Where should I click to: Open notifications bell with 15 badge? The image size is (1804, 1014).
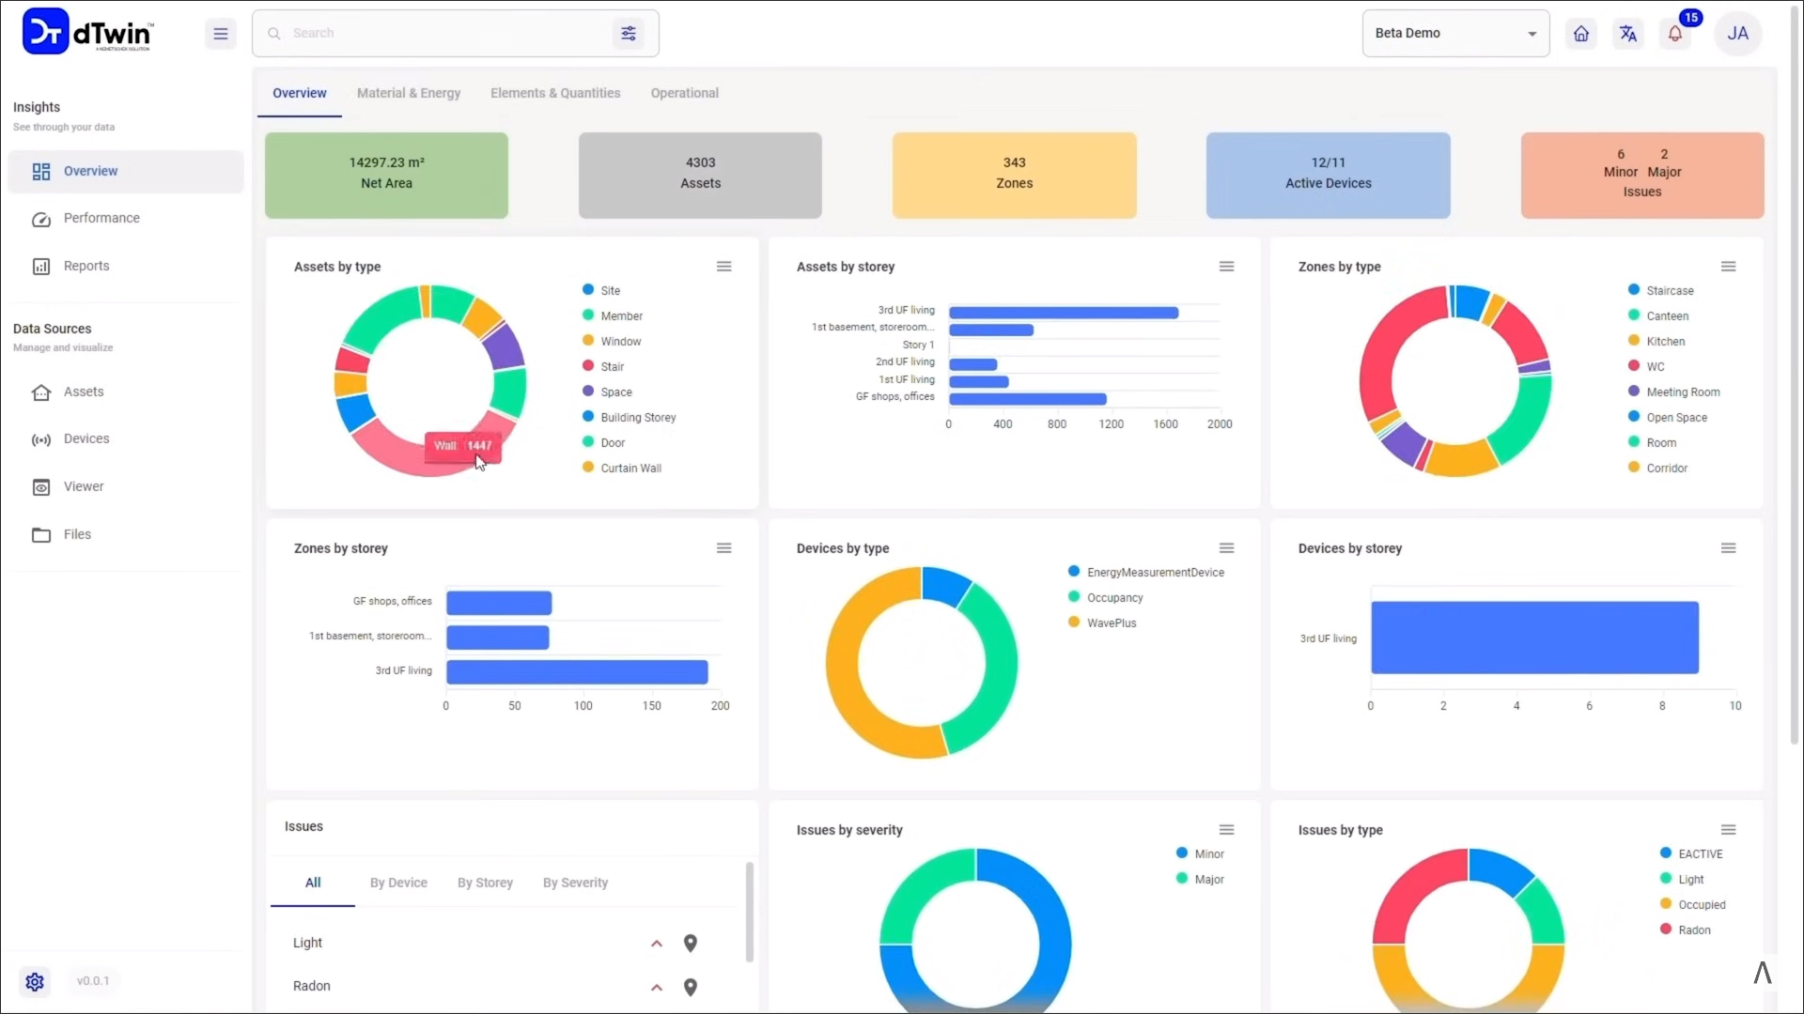tap(1676, 34)
